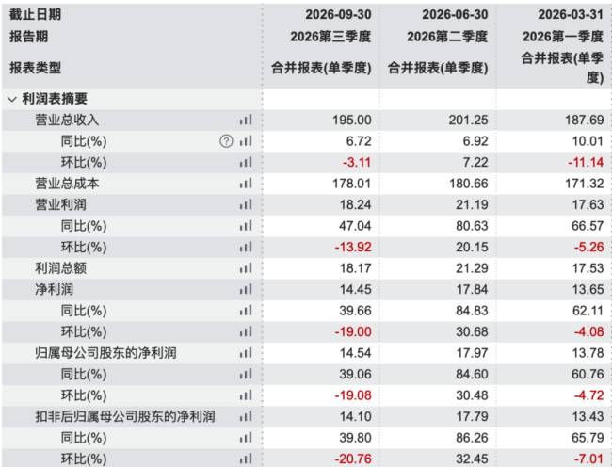Select the red -5.26 cell
612x467 pixels.
[589, 247]
